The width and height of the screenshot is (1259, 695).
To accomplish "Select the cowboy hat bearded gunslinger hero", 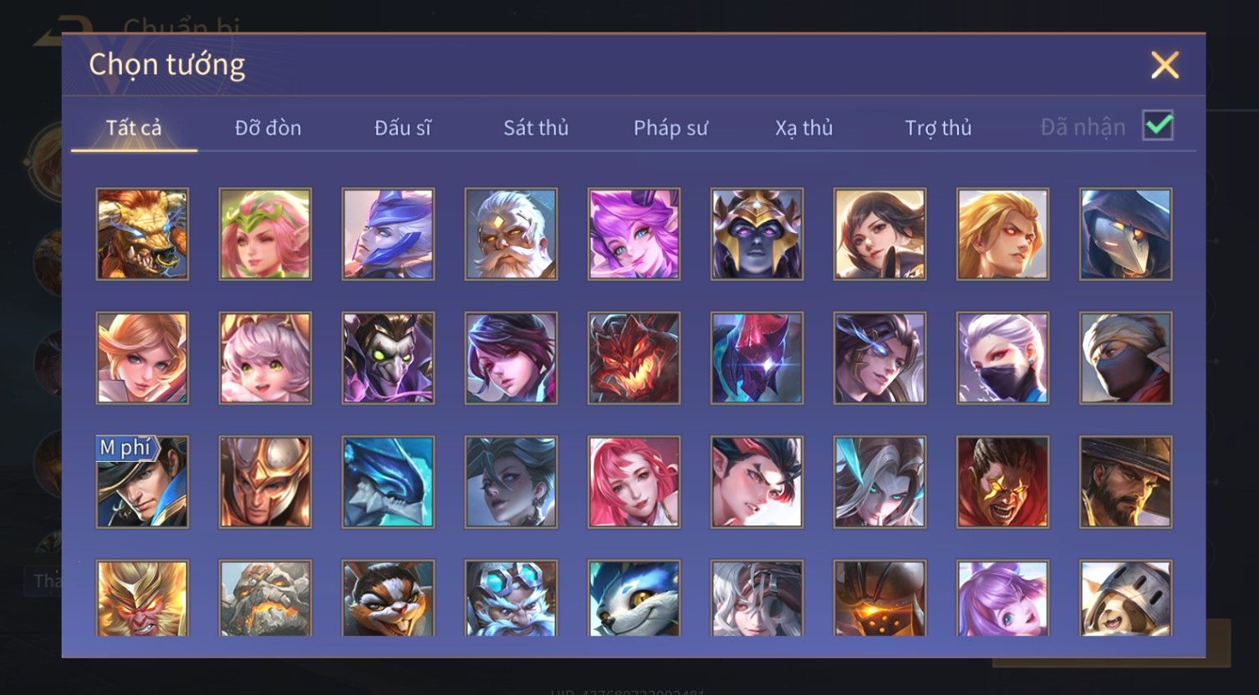I will pyautogui.click(x=1125, y=482).
